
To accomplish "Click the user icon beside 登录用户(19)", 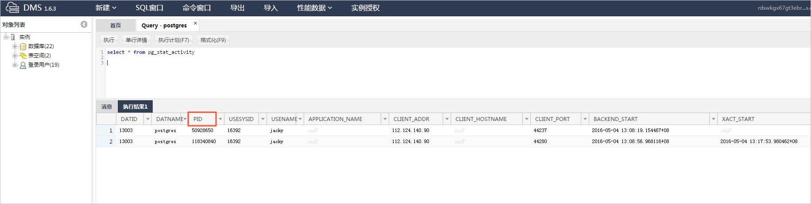I will tap(23, 65).
